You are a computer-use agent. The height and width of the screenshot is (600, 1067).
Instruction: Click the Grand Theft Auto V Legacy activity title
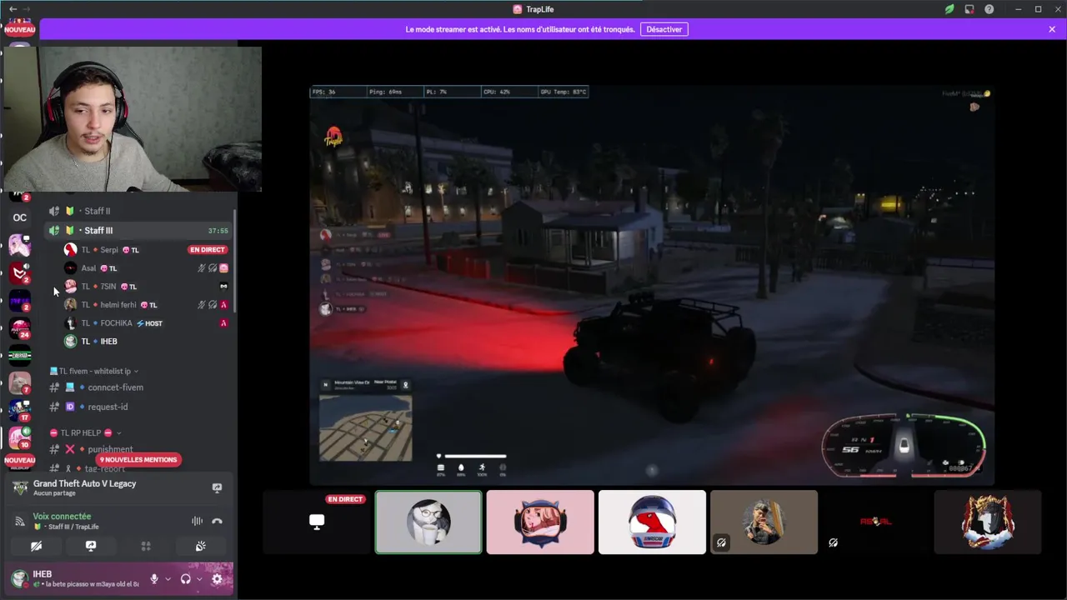click(84, 483)
